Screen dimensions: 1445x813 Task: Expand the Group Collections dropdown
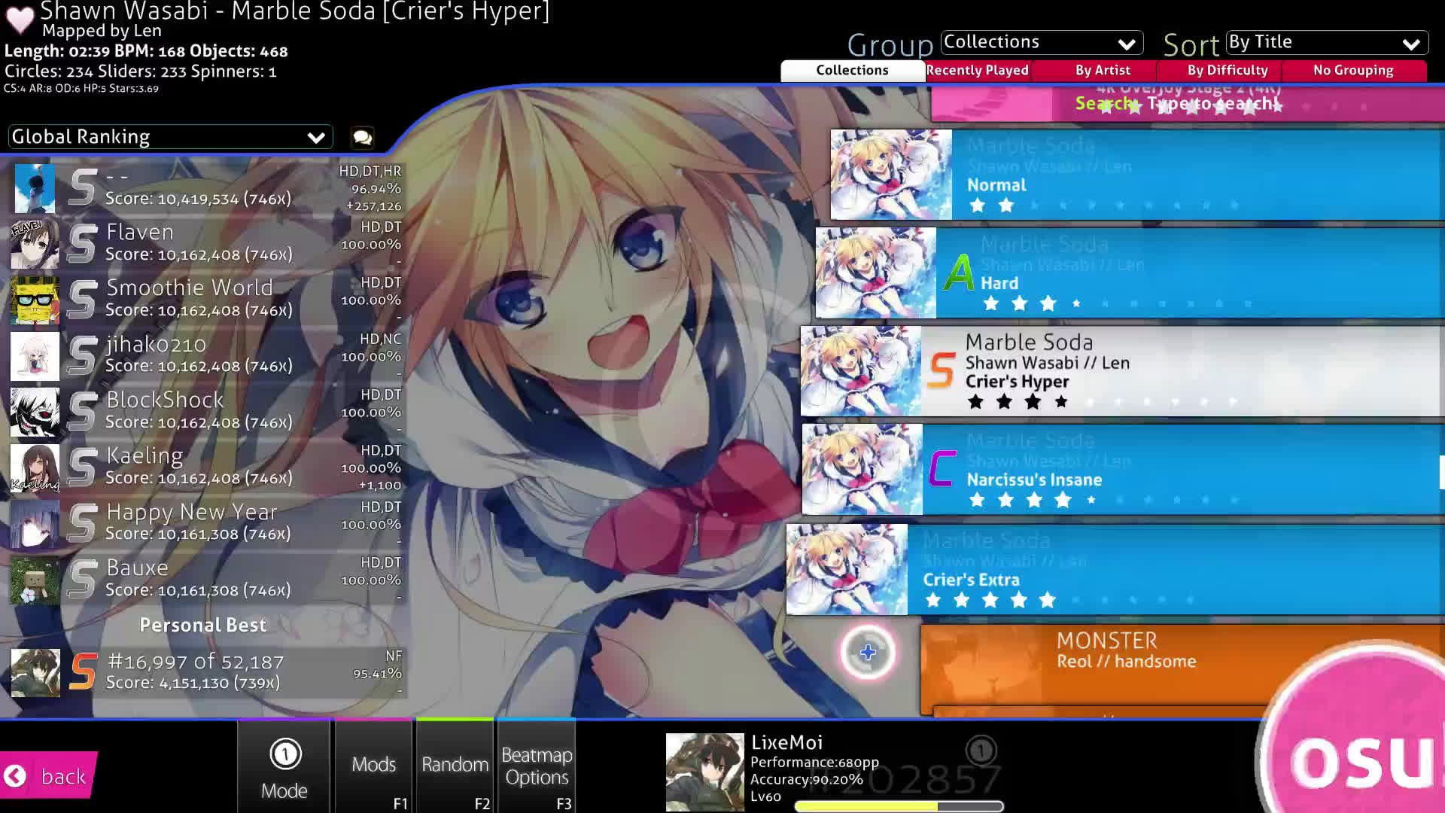[x=1042, y=43]
